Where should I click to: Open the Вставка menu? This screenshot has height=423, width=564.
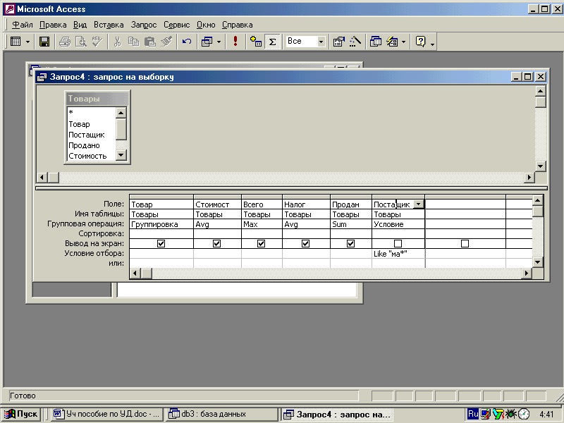109,25
